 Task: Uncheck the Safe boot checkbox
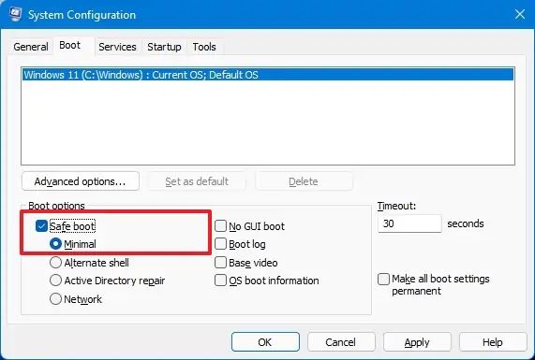pyautogui.click(x=41, y=225)
